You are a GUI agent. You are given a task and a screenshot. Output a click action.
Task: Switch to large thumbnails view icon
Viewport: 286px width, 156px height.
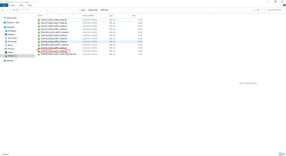[284, 154]
